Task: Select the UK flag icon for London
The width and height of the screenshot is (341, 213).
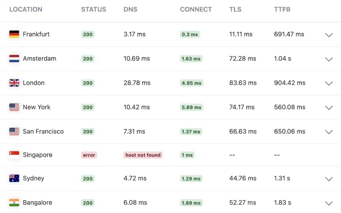Action: click(14, 83)
